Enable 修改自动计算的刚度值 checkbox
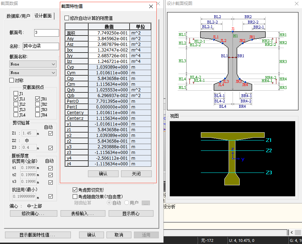The width and height of the screenshot is (302, 244). point(67,18)
